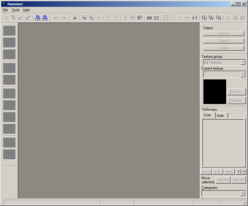Expand the Current texture dropdown

tap(243, 74)
